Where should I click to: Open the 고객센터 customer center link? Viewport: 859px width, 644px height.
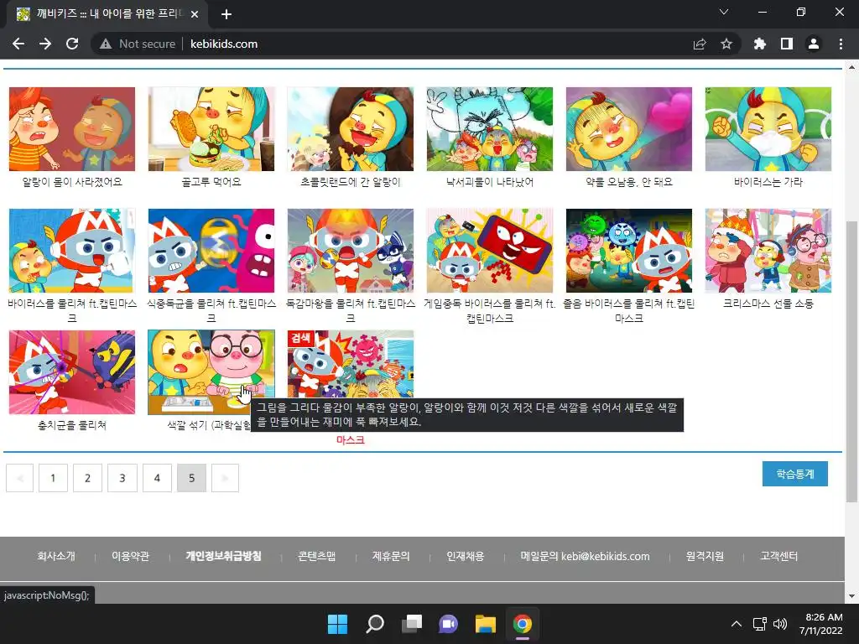point(779,557)
